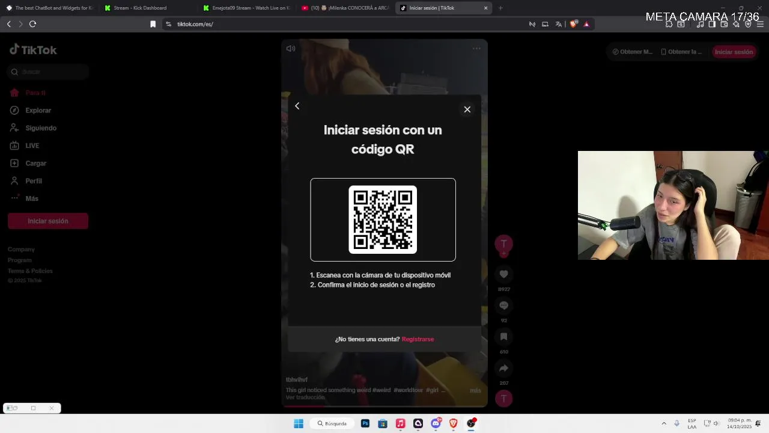
Task: Open the Brave Rewards triangle icon
Action: click(586, 24)
